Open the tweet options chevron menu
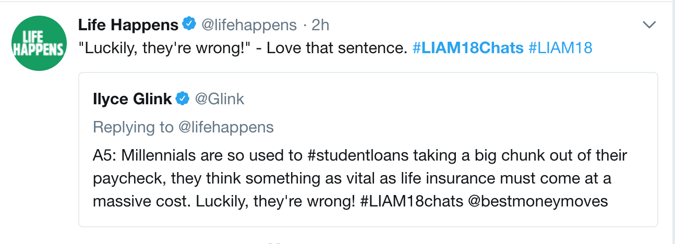 point(649,25)
